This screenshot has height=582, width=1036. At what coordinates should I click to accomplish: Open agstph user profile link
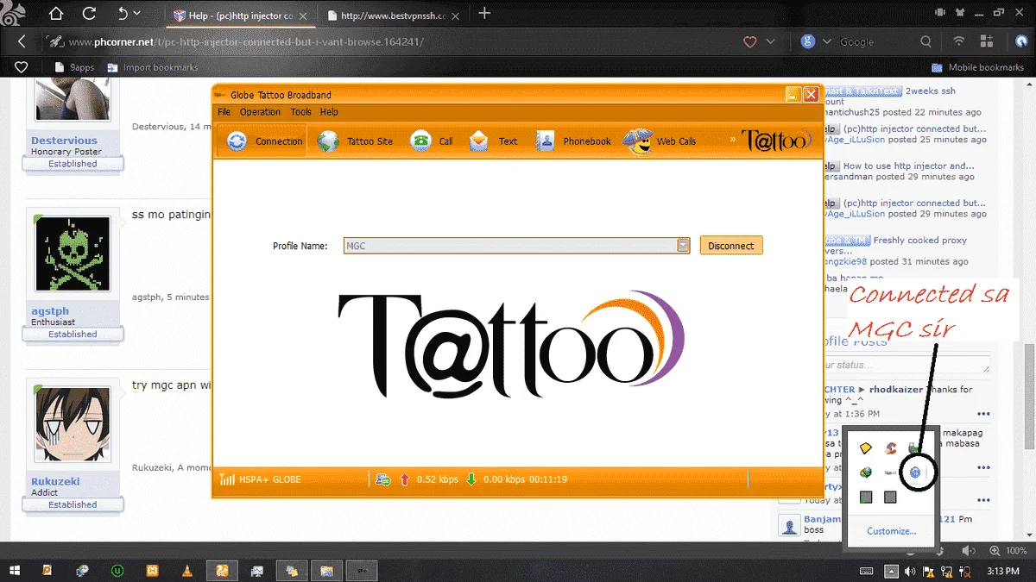(50, 311)
